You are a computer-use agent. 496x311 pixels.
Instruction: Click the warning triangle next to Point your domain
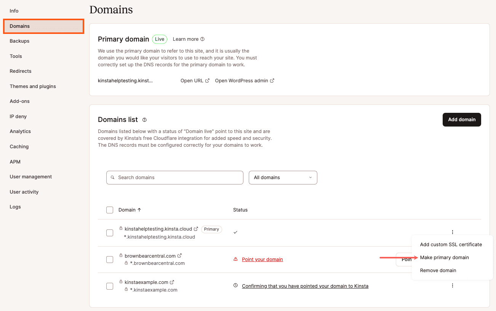[x=236, y=259]
